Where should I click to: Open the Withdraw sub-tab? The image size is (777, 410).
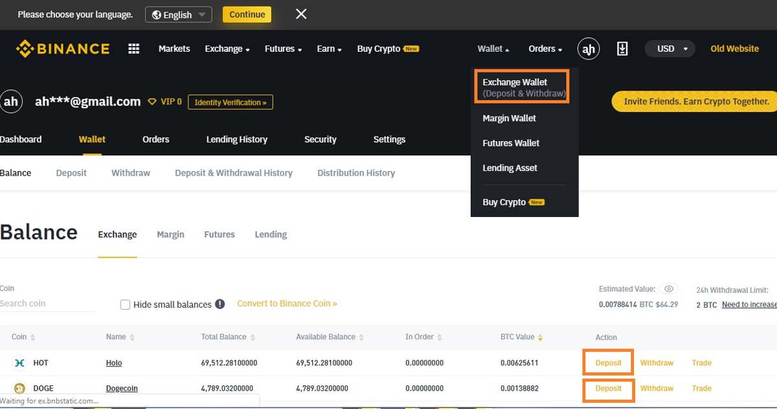pos(131,173)
